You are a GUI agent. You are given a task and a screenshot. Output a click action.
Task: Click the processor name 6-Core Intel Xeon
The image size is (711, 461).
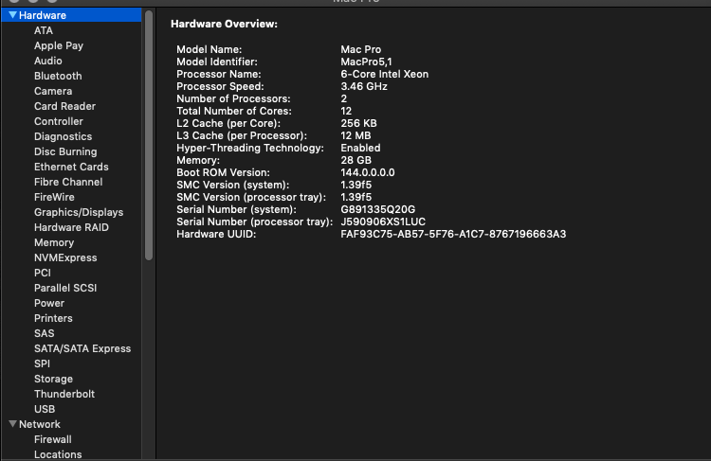[385, 74]
